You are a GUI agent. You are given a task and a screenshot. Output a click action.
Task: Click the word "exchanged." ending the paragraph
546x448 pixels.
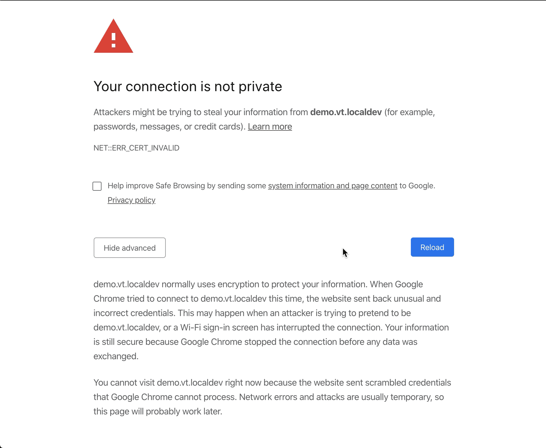[x=116, y=356]
